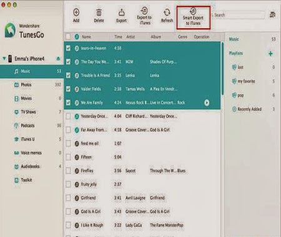Sort by the Name column header

tap(86, 37)
